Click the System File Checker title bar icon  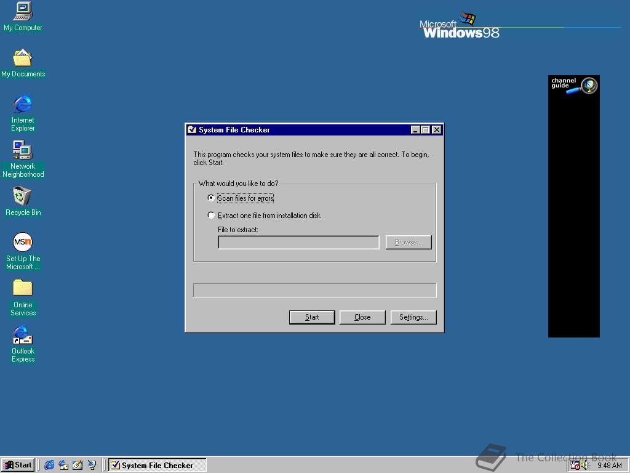point(192,129)
